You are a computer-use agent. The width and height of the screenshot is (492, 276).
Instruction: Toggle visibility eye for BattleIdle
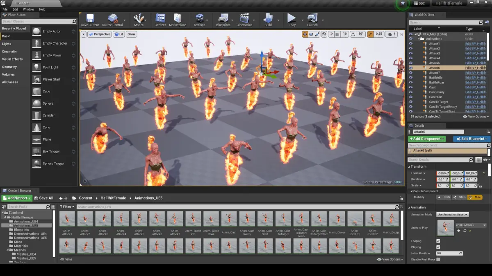click(x=411, y=77)
